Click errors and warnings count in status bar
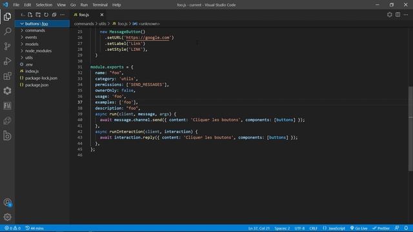 (12, 228)
